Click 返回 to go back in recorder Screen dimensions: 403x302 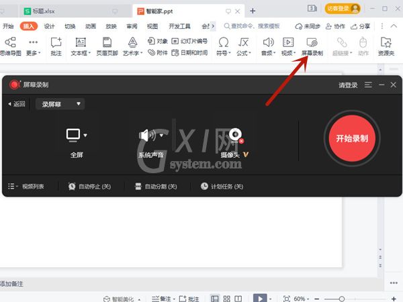(17, 104)
